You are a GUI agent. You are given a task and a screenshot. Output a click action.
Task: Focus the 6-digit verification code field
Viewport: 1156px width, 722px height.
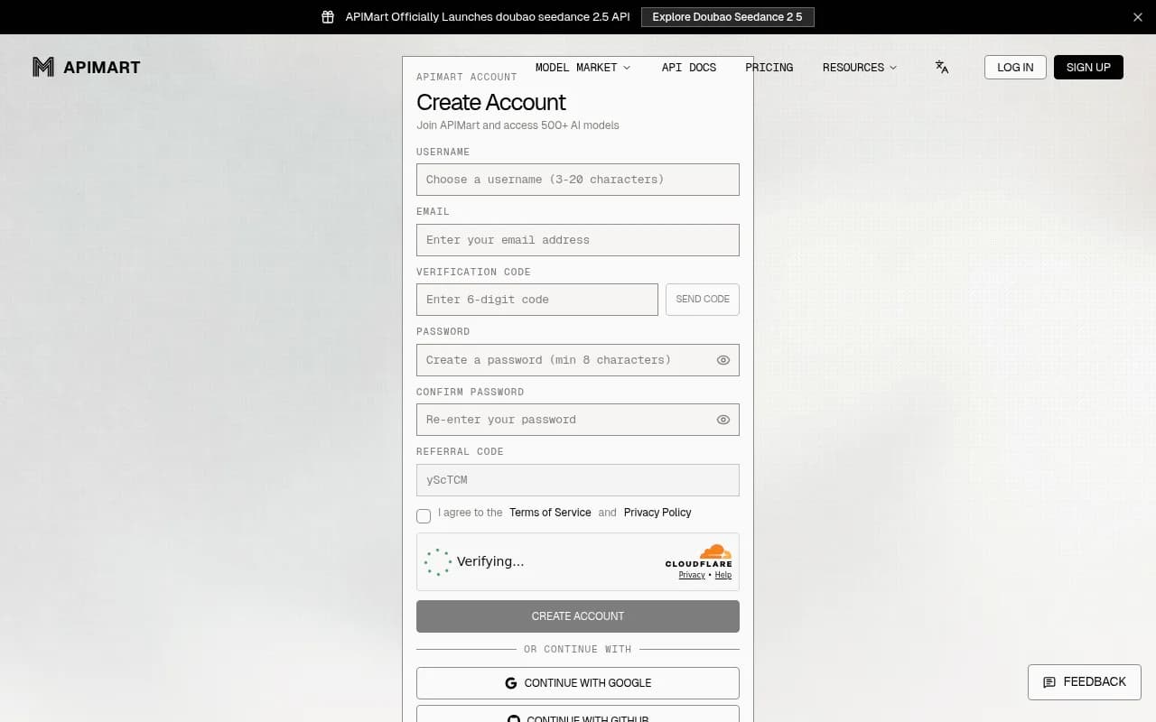coord(537,300)
